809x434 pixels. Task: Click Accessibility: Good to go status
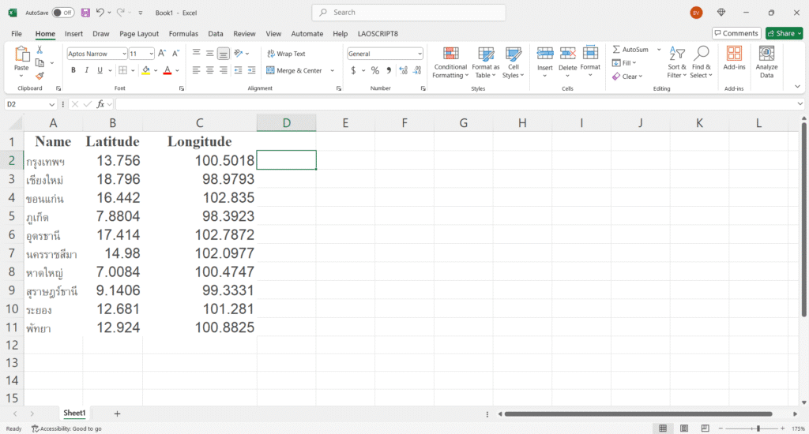[x=66, y=428]
